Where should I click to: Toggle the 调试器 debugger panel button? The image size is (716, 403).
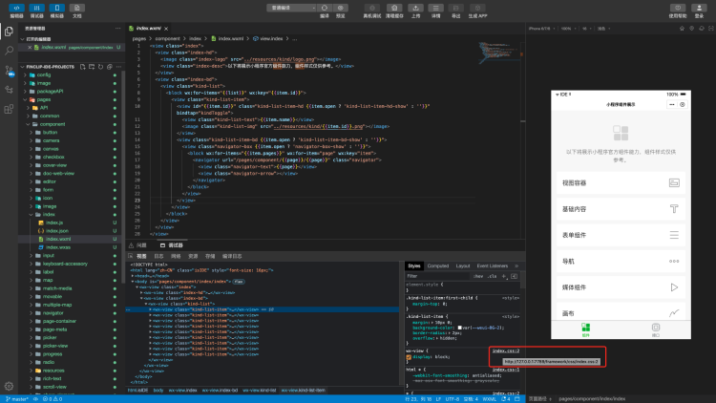pos(36,8)
